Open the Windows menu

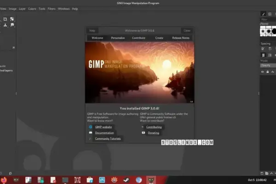click(63, 9)
